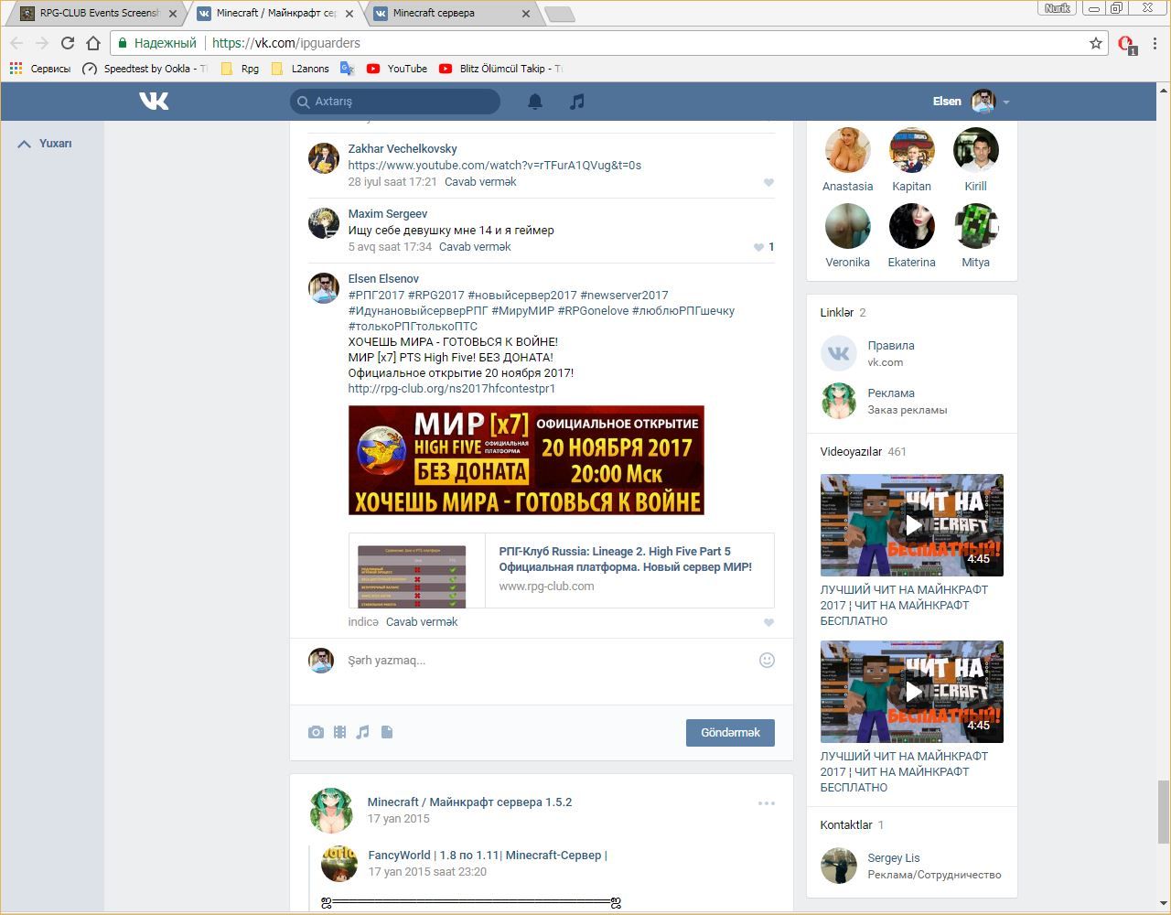Open Videoyazılar section header
This screenshot has height=915, width=1171.
point(851,452)
